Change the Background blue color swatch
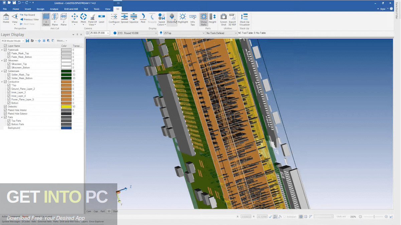 tap(66, 128)
